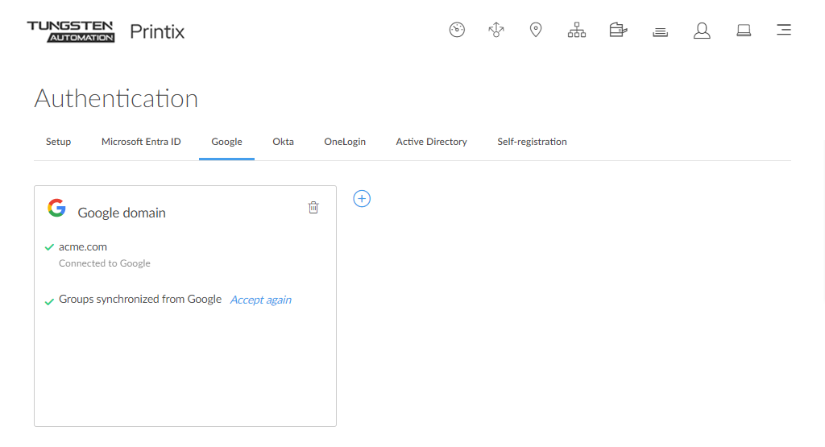Open Computers via the laptop icon
825x447 pixels.
pos(744,31)
